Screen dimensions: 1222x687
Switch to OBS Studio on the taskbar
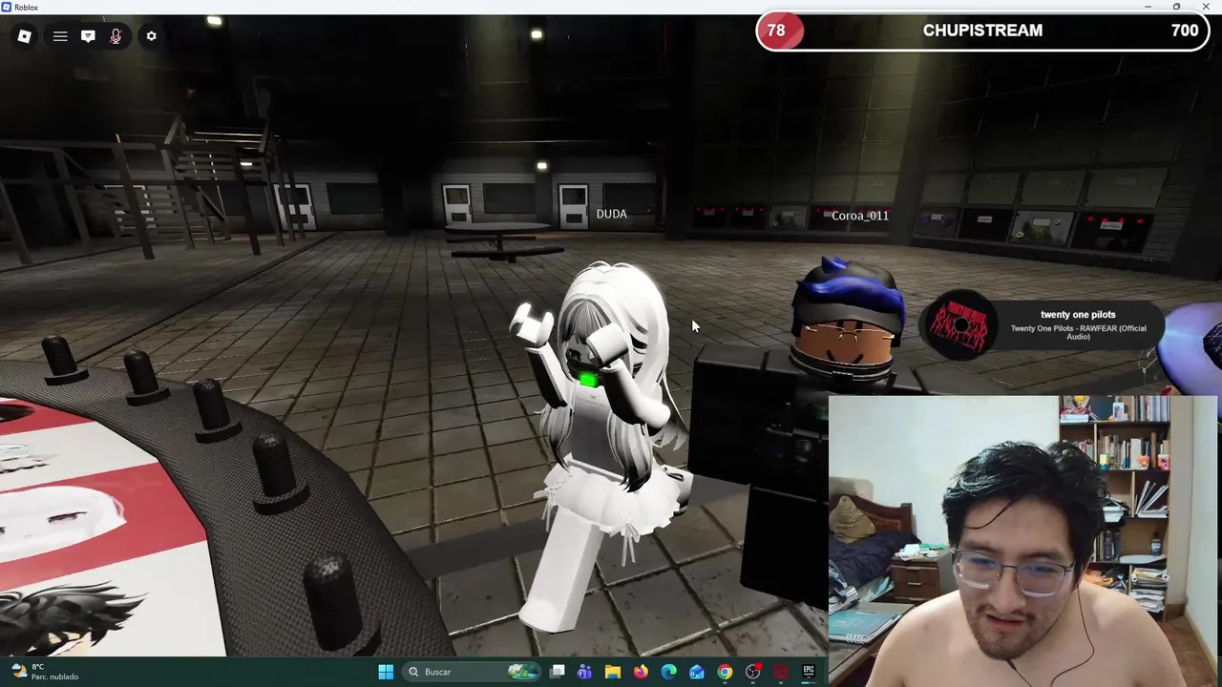click(753, 672)
